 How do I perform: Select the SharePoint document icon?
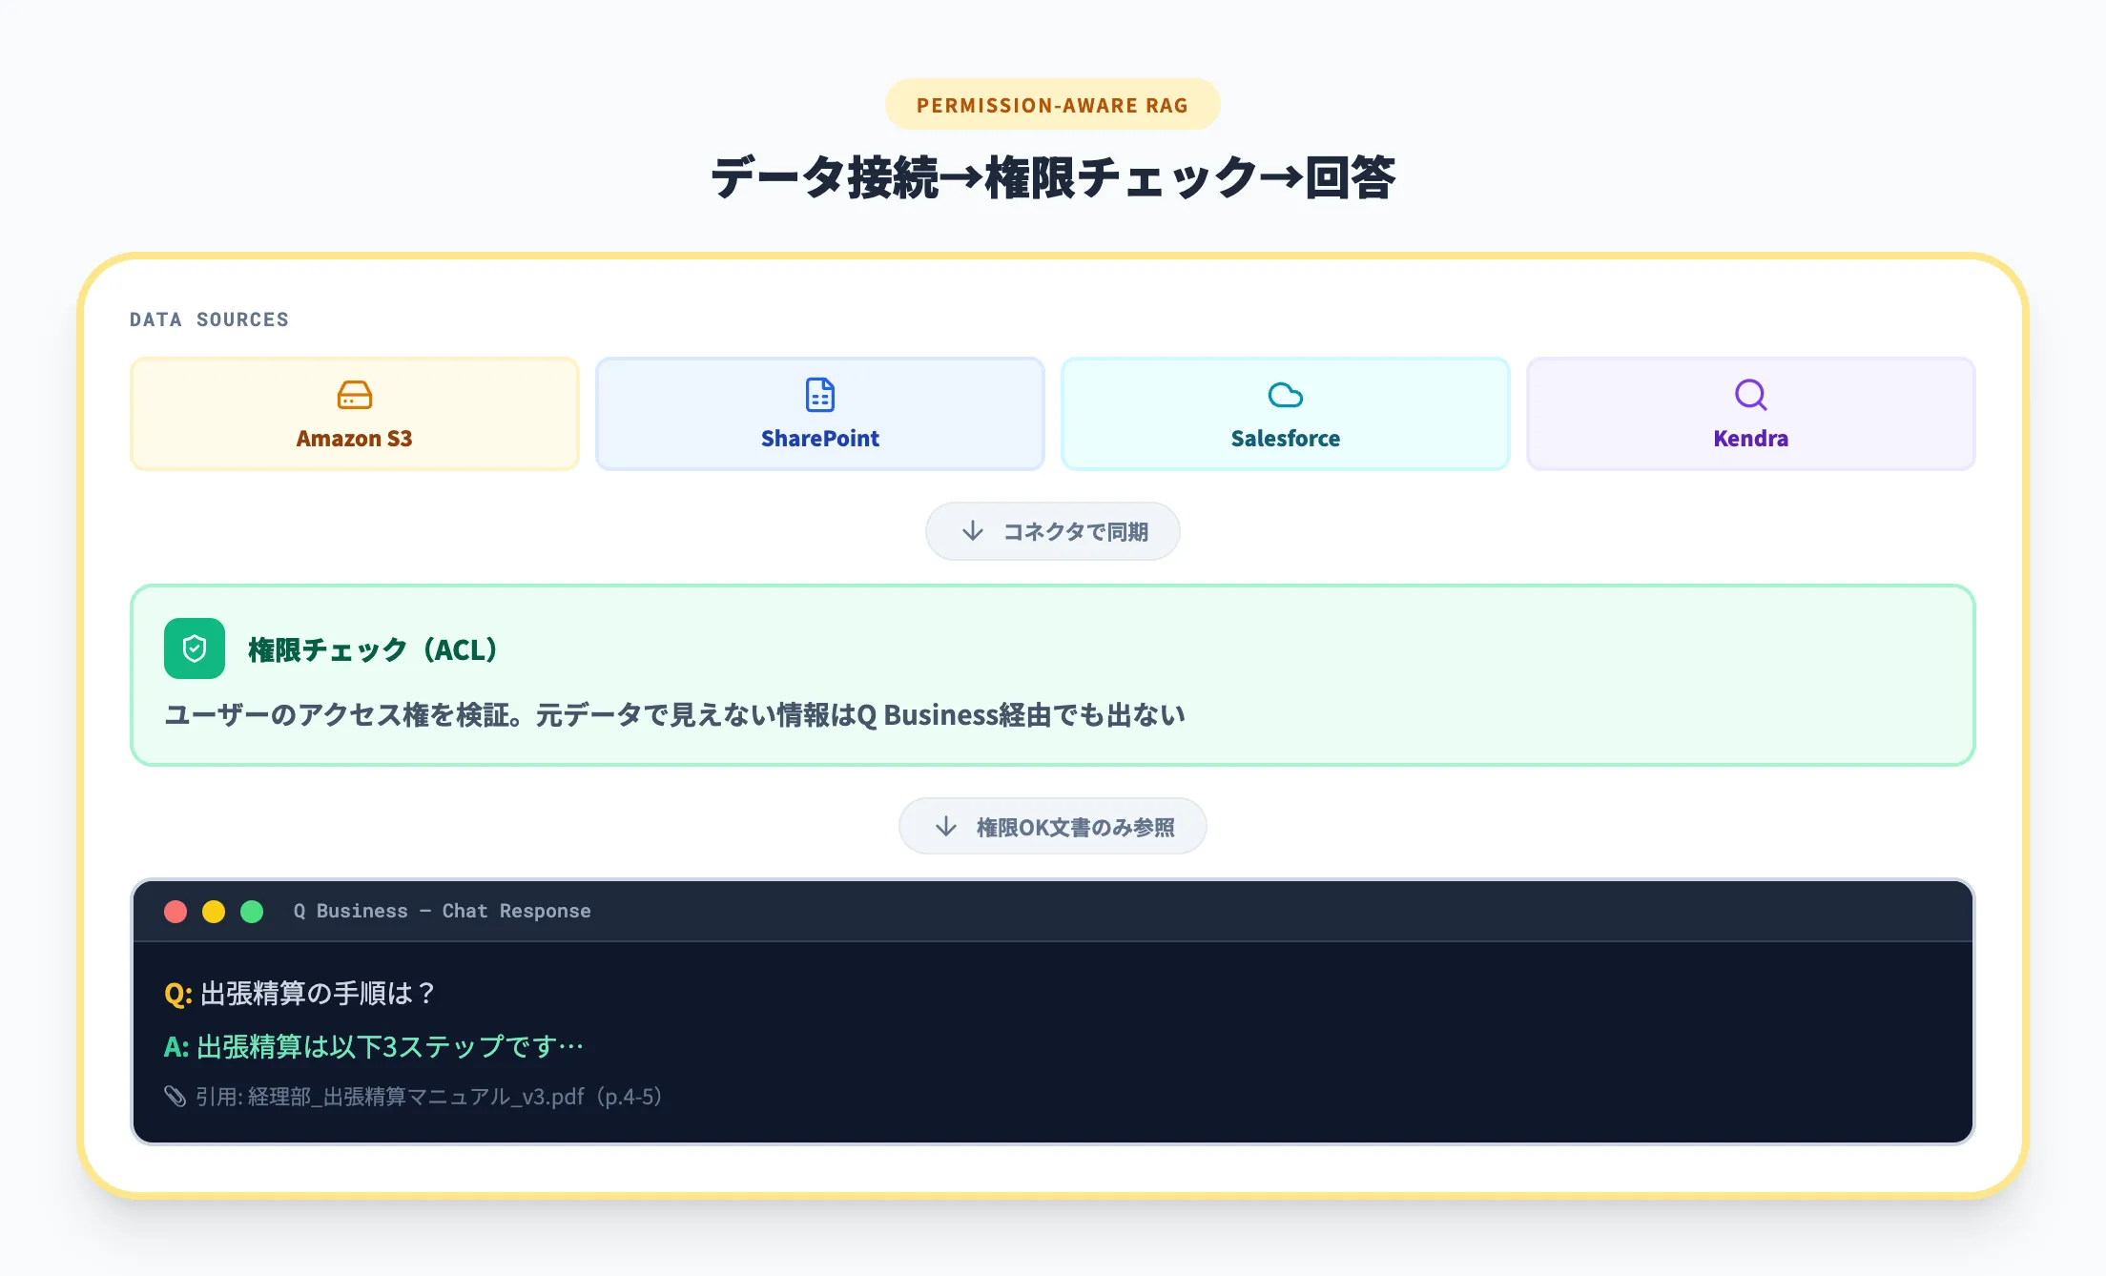pos(818,395)
